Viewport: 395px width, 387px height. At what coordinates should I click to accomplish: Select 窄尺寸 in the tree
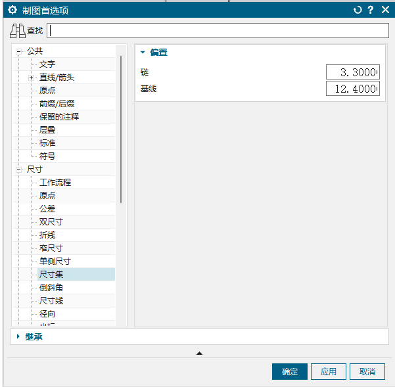click(x=51, y=248)
